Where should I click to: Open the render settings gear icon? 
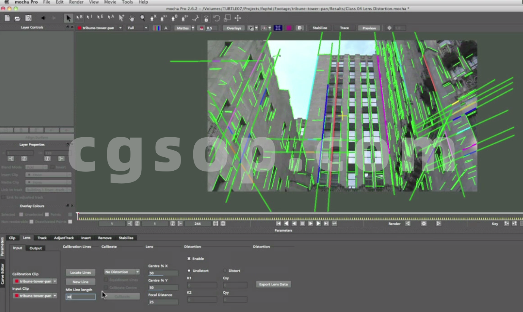424,223
